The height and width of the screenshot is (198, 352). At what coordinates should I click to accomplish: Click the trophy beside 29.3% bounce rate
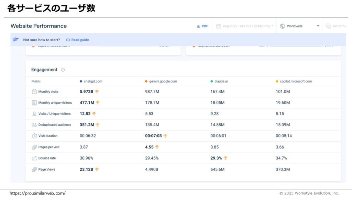[x=225, y=158]
